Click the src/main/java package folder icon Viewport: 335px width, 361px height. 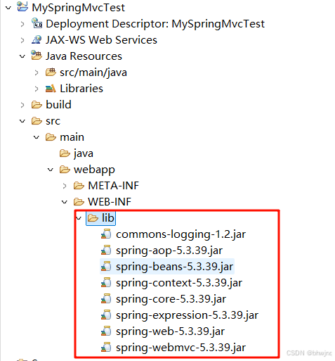tap(51, 72)
